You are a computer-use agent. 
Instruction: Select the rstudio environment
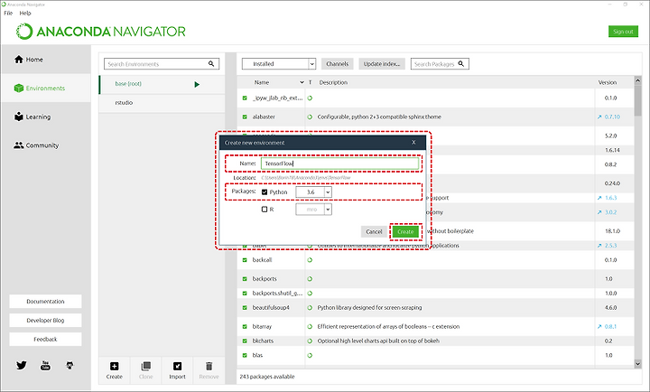pos(162,103)
